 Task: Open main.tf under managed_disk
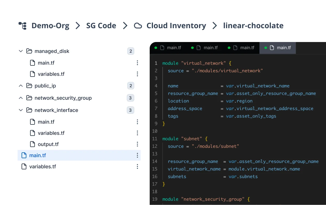(x=46, y=63)
